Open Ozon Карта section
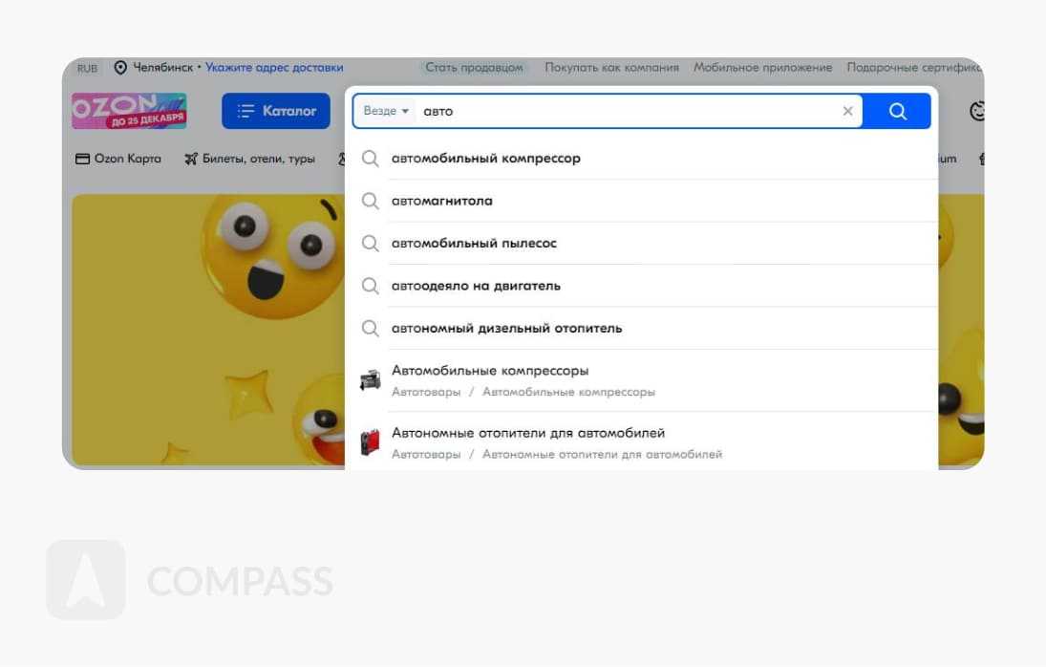 pyautogui.click(x=118, y=159)
